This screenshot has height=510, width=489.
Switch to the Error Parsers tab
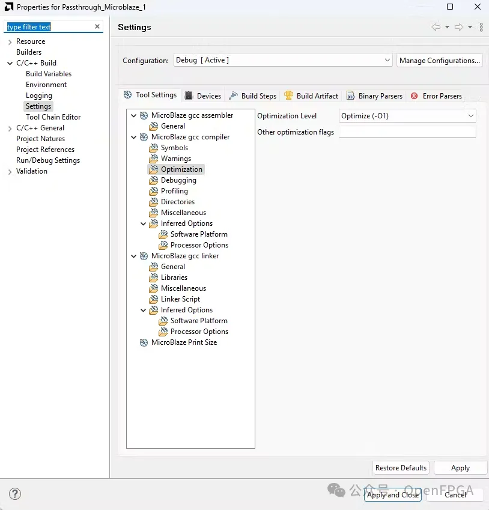436,96
